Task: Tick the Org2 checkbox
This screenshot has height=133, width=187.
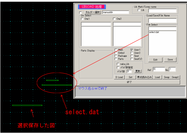Action: tap(114, 19)
